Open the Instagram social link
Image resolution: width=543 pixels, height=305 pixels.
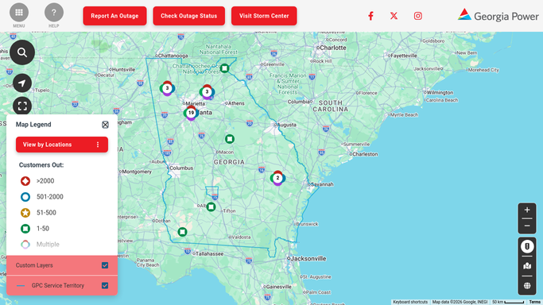point(418,16)
